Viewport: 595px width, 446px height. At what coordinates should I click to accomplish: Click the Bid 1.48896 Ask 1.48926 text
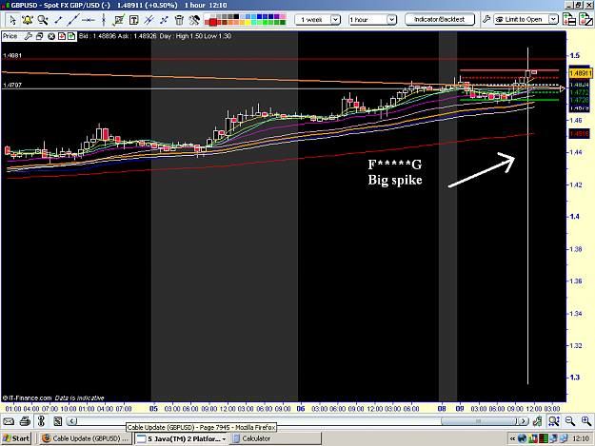(118, 36)
